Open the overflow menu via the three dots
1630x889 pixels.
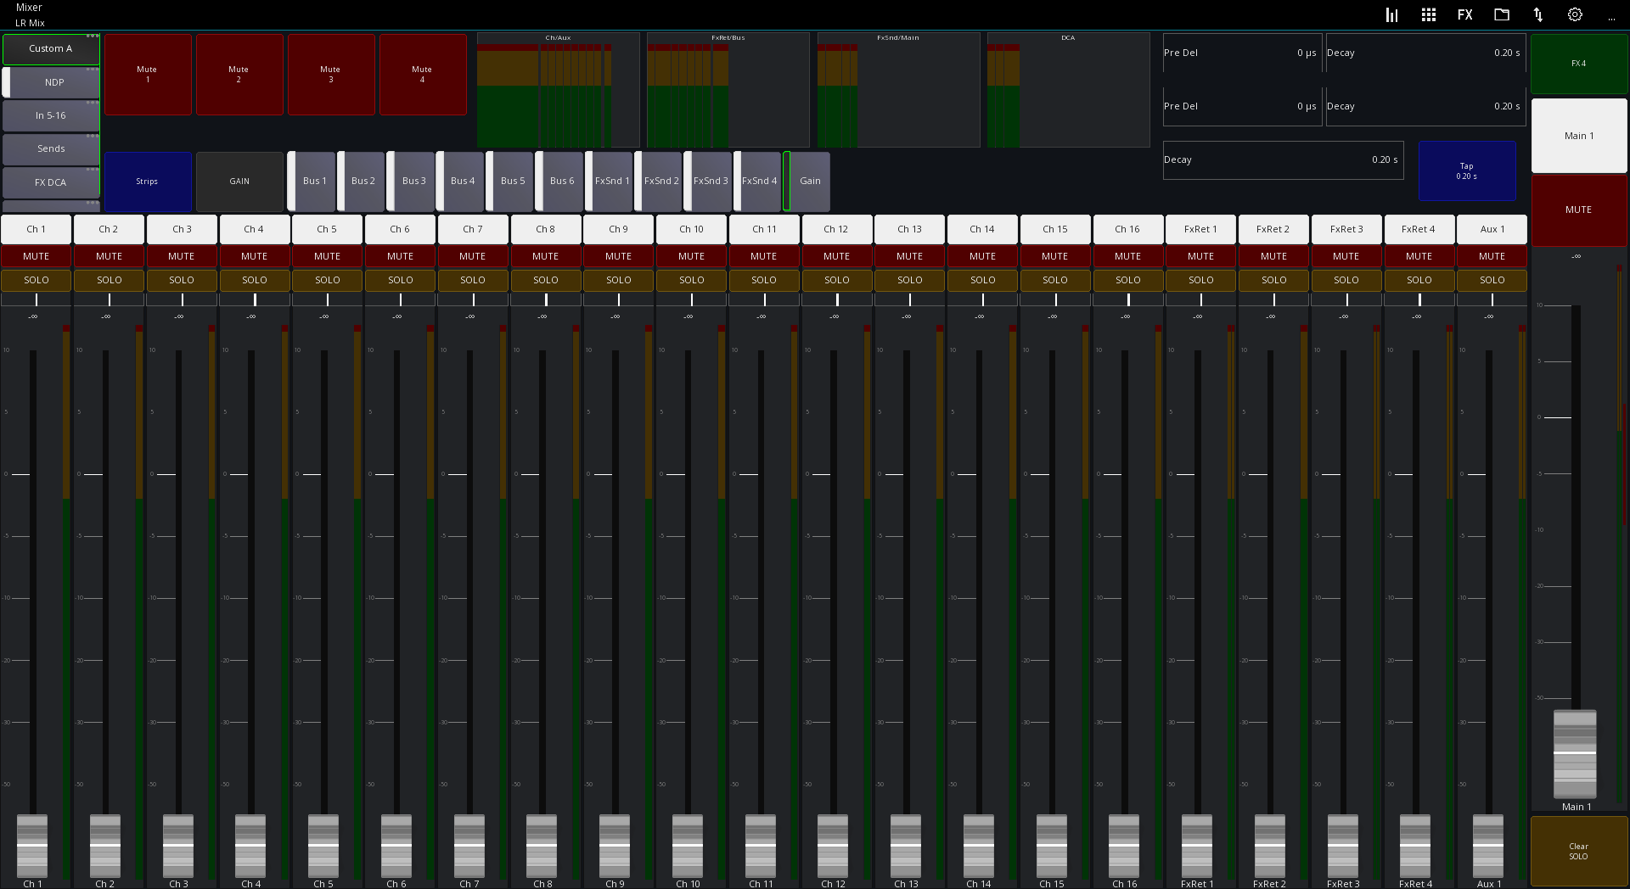1612,18
